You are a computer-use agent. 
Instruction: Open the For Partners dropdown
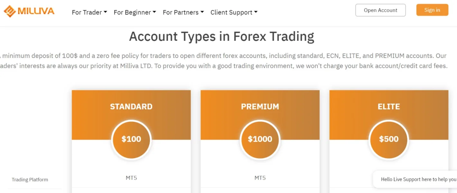coord(183,13)
